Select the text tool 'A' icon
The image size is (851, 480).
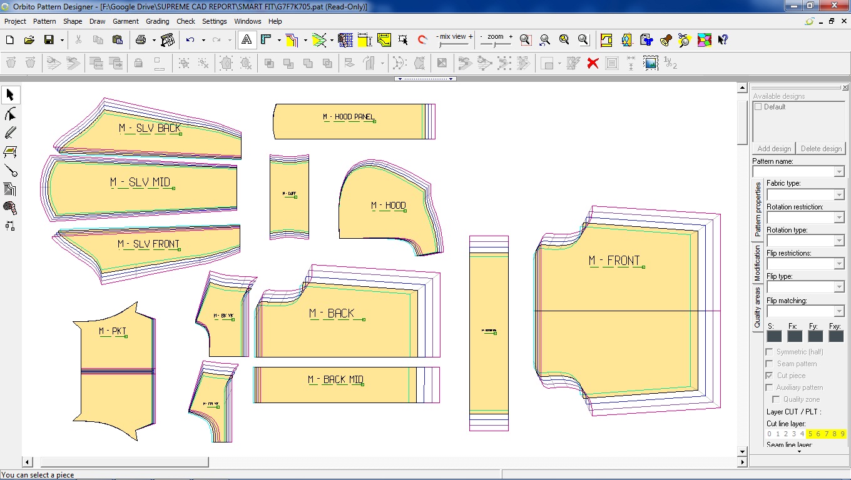(247, 40)
